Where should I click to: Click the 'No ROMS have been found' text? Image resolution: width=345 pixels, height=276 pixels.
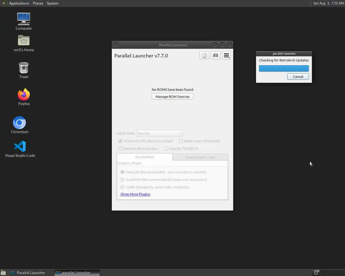click(x=172, y=89)
